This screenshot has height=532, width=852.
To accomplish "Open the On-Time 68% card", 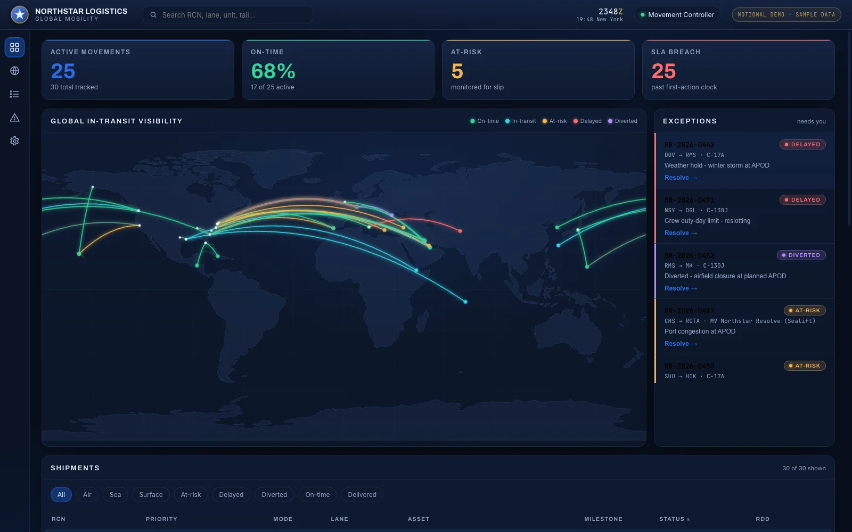I will point(338,70).
